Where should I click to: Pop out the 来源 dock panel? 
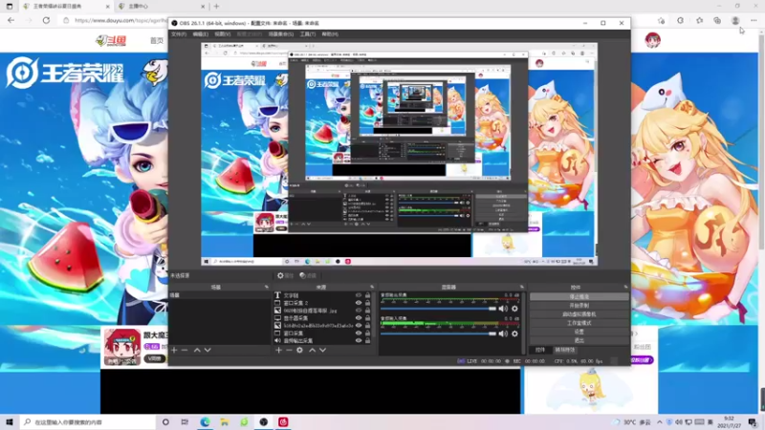click(x=372, y=288)
